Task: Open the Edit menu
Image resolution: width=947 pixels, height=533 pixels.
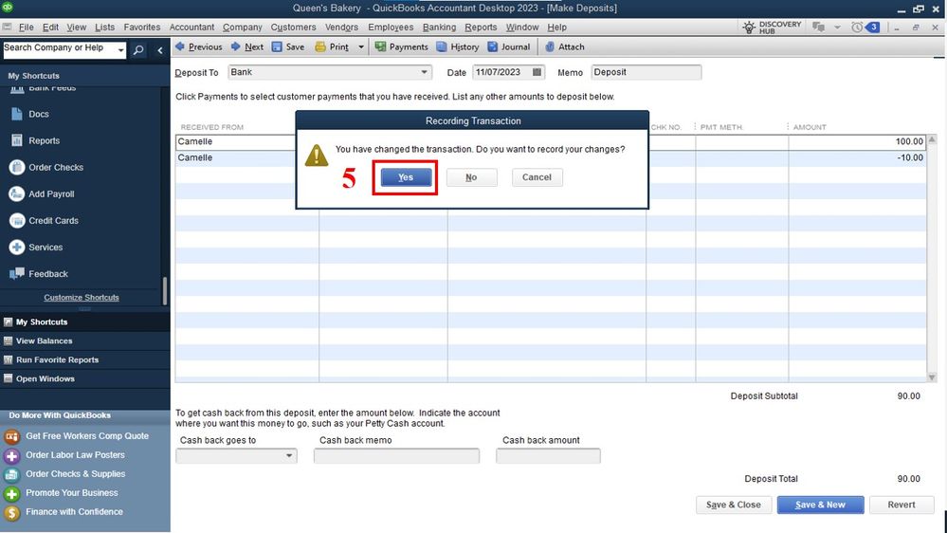Action: coord(51,28)
